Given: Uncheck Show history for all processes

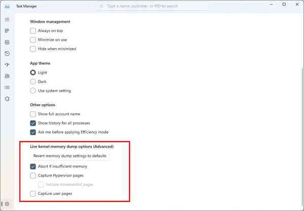Looking at the screenshot, I should pos(33,123).
